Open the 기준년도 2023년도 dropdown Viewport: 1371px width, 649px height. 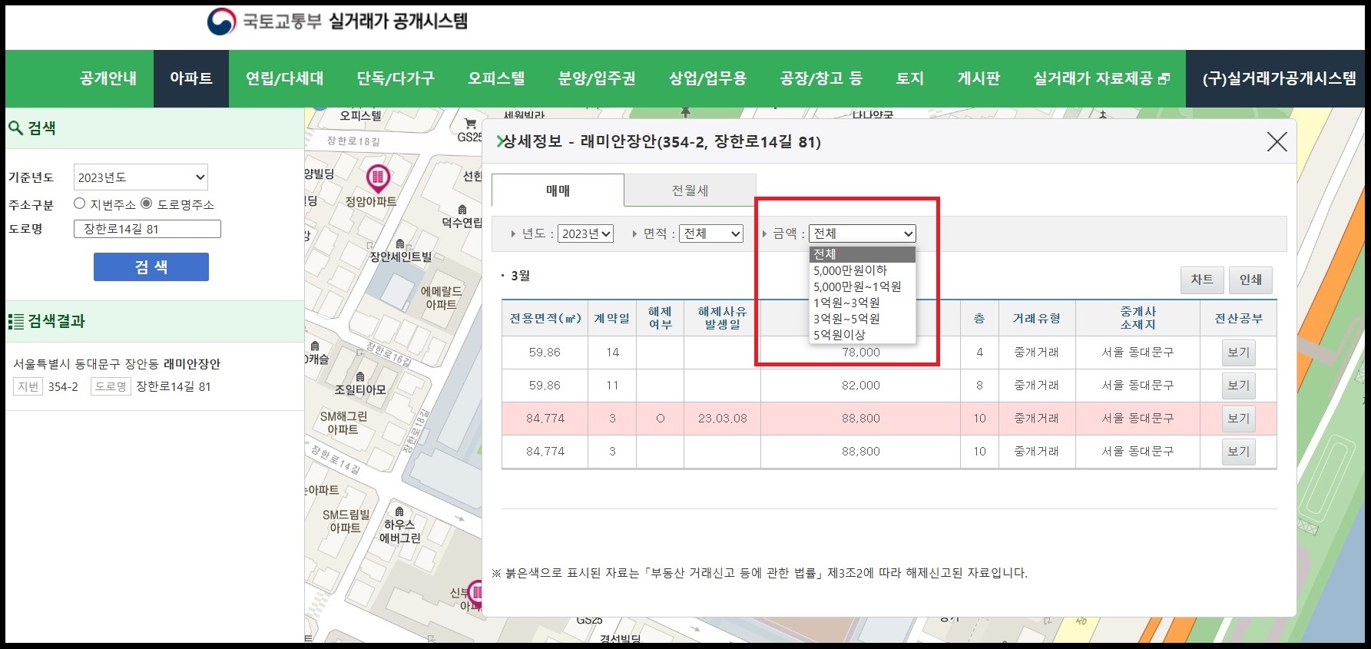point(141,177)
